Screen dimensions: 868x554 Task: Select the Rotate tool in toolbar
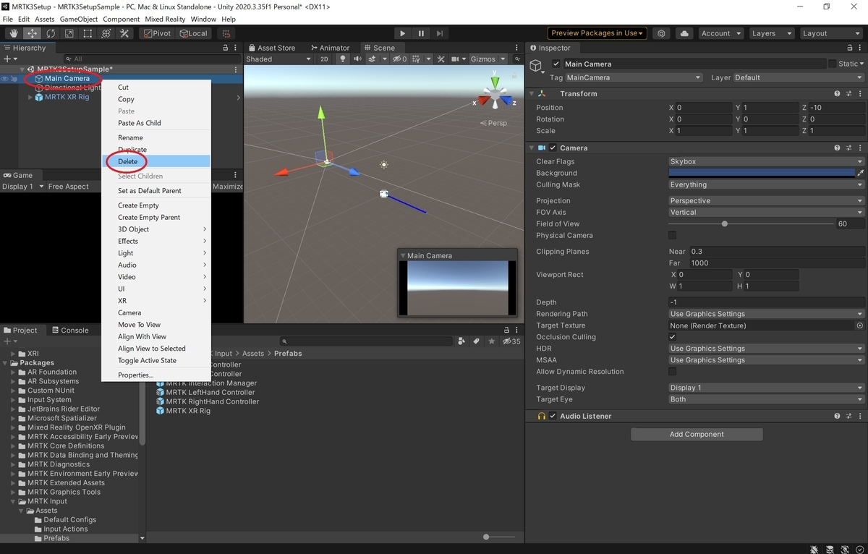click(x=51, y=33)
